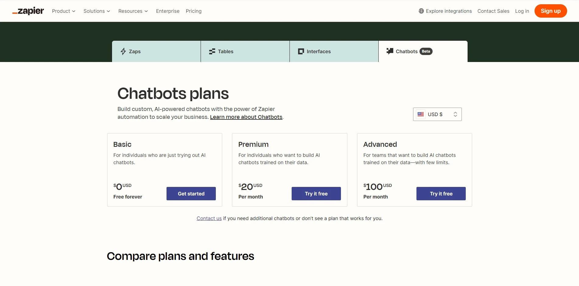Click the $20 USD price text
Screen dimensions: 579x286
pos(250,187)
